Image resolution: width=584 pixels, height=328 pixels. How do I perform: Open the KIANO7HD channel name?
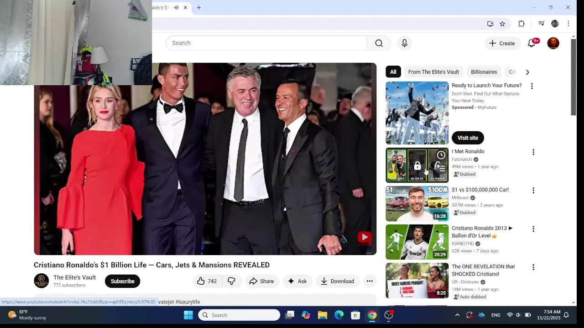463,244
